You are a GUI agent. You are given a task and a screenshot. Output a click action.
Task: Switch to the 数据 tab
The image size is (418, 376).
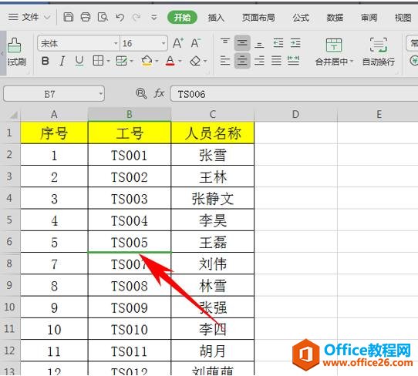coord(335,18)
